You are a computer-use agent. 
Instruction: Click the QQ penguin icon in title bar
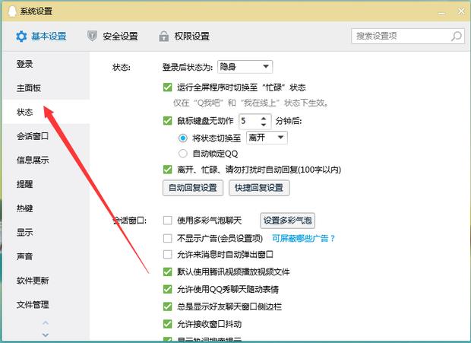pos(10,11)
